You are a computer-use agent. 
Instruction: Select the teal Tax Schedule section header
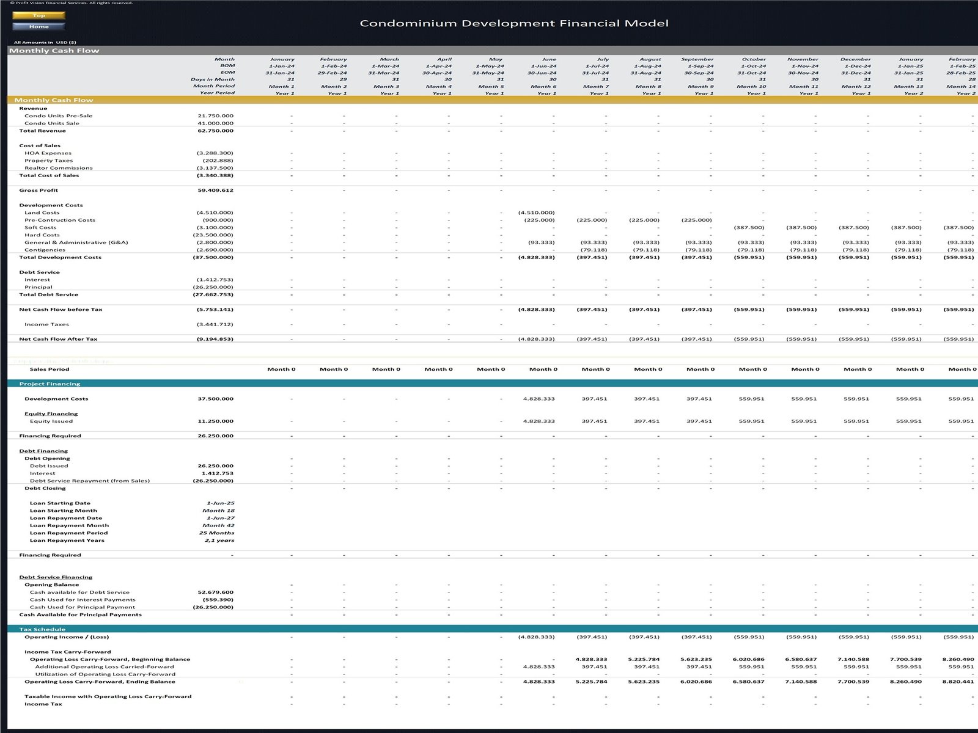(42, 629)
